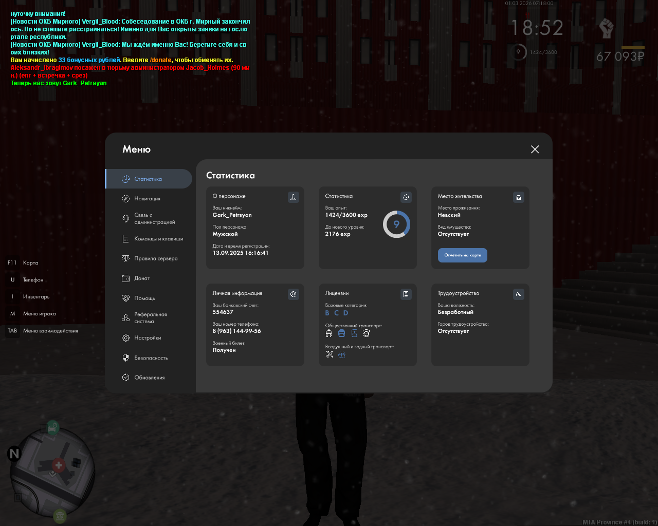Viewport: 658px width, 526px height.
Task: Select Команды и клавиши in sidebar
Action: (158, 239)
